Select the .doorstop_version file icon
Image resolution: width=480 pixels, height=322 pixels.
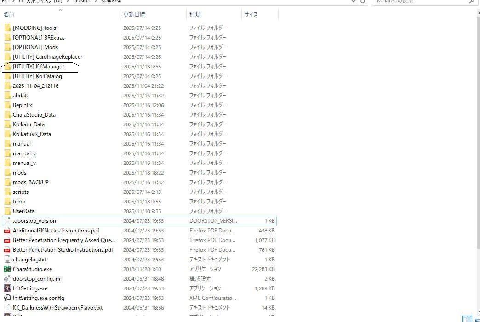point(7,221)
